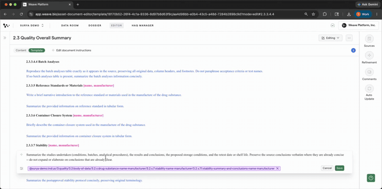Open the Comments panel icon
This screenshot has width=382, height=189.
(x=369, y=72)
